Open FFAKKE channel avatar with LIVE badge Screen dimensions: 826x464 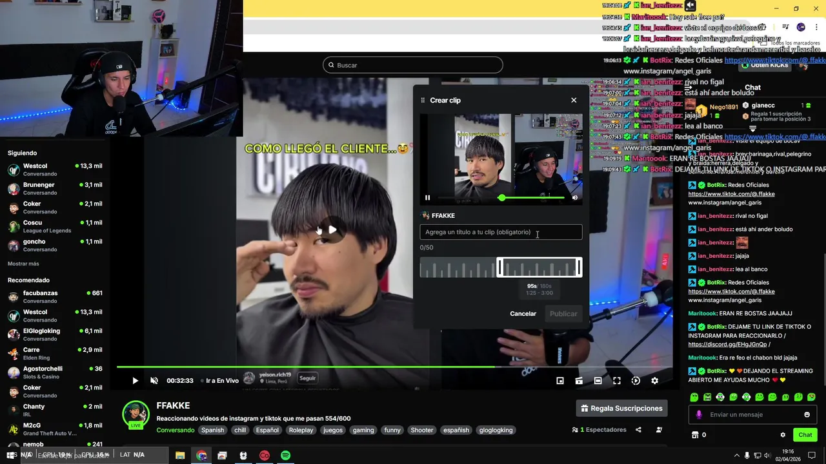click(x=136, y=415)
